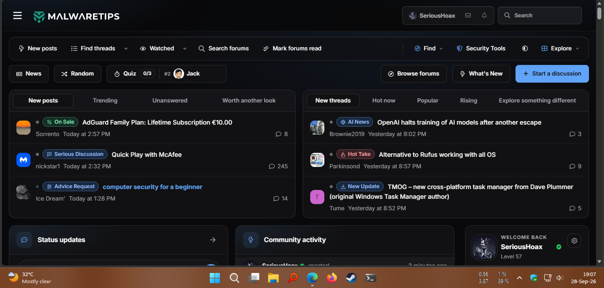604x288 pixels.
Task: Show hidden system tray icons chevron
Action: click(x=519, y=278)
